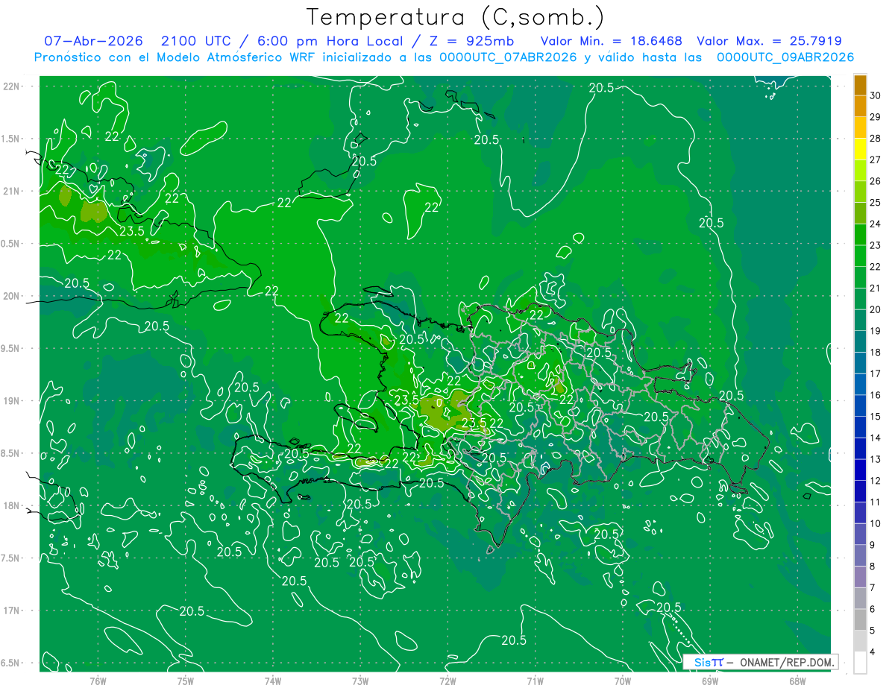
Task: Pick the white swatch beside label 4
Action: pyautogui.click(x=860, y=662)
